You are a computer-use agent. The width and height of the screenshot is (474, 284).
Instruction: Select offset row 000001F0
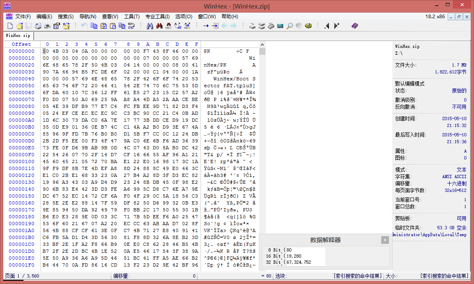click(21, 265)
